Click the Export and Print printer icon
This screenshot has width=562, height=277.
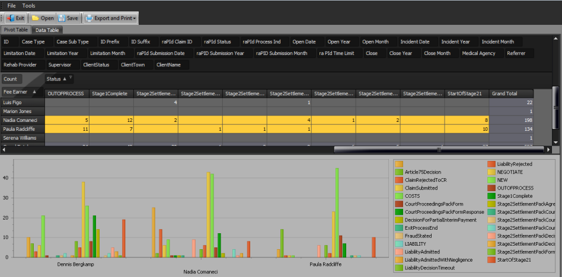tap(89, 18)
